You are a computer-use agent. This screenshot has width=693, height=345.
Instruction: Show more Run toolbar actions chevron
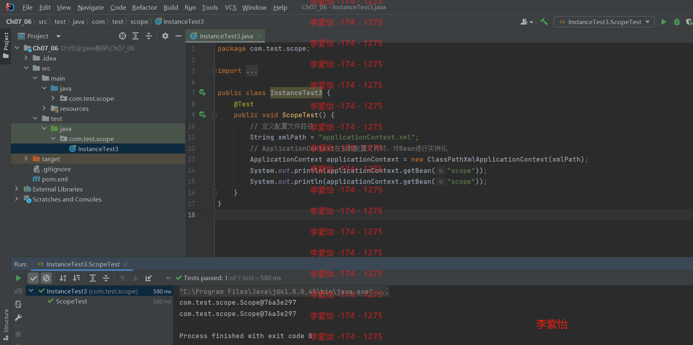(169, 278)
